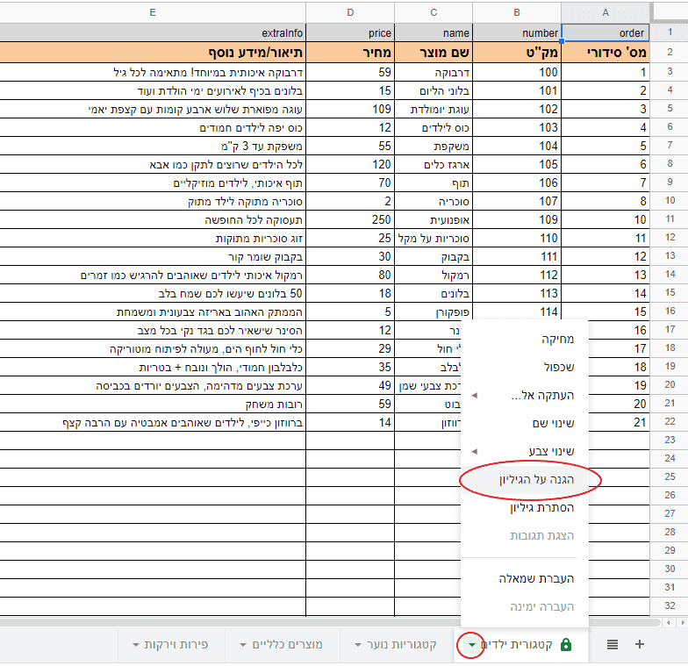Screen dimensions: 688x666
Task: Select number cell 105
Action: coord(517,165)
